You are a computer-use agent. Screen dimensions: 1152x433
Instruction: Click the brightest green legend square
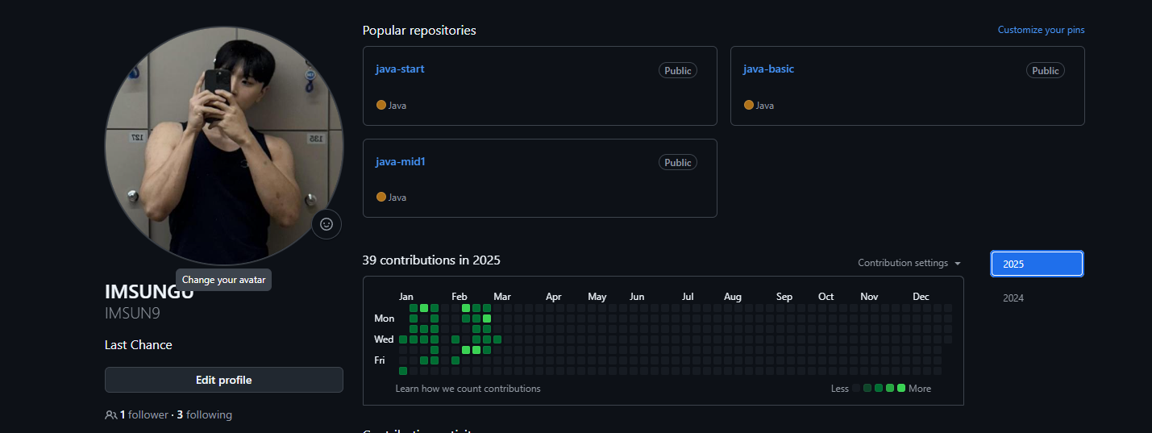click(x=901, y=388)
